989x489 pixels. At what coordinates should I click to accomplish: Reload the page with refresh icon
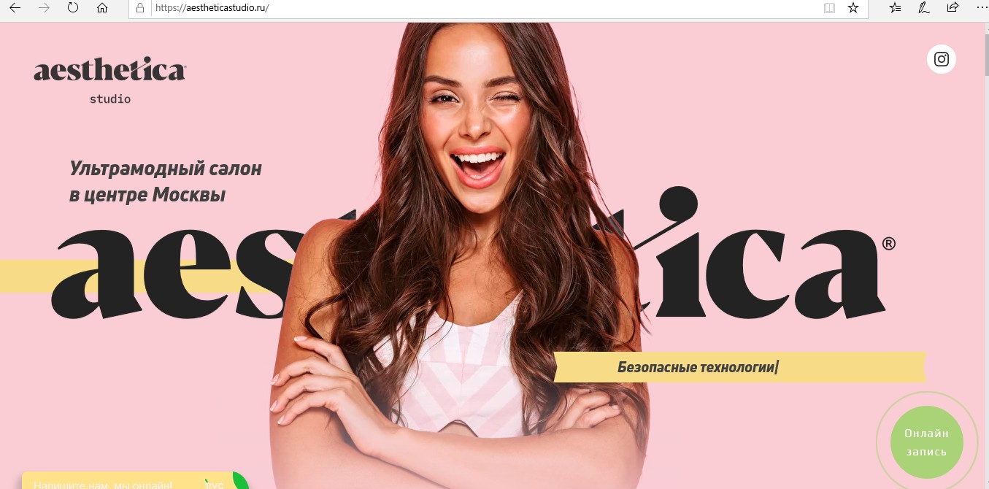coord(73,8)
